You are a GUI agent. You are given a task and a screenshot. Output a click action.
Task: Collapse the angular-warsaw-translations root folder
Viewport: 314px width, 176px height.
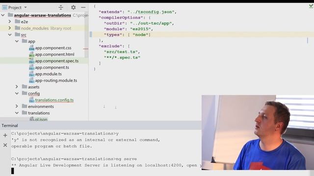coord(3,15)
